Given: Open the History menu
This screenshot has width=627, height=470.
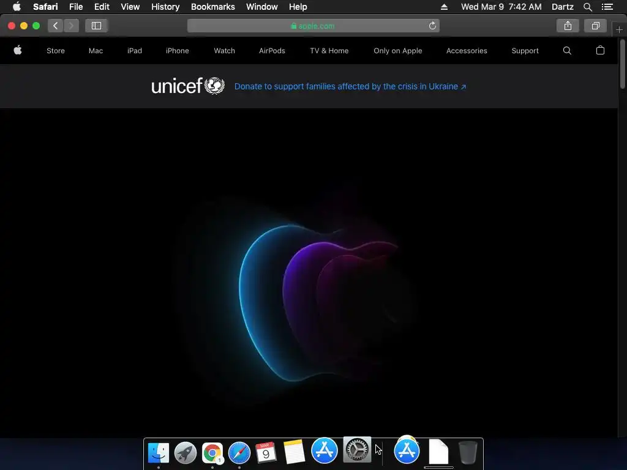Looking at the screenshot, I should pos(165,7).
